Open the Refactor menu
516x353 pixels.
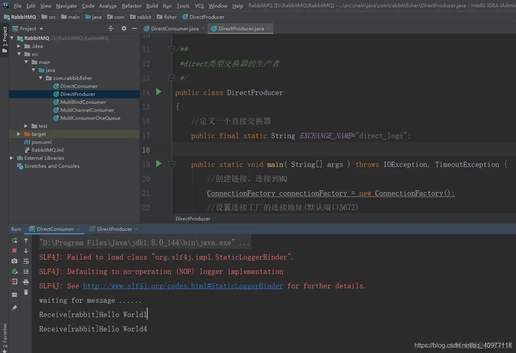tap(132, 6)
